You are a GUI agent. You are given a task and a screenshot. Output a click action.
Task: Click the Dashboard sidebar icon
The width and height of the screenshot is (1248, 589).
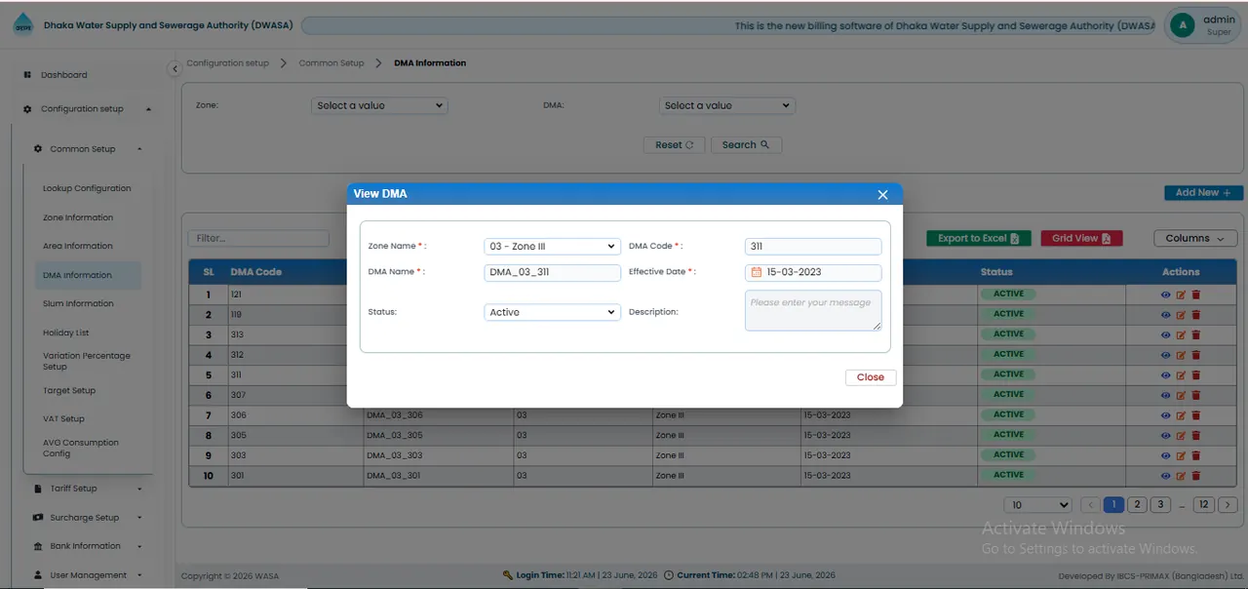[x=27, y=75]
